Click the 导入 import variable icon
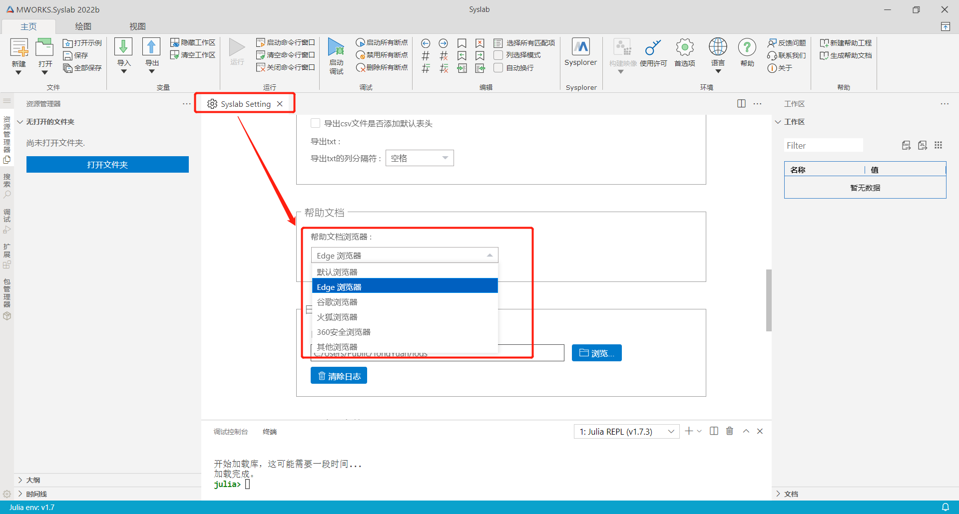The width and height of the screenshot is (959, 514). point(123,47)
